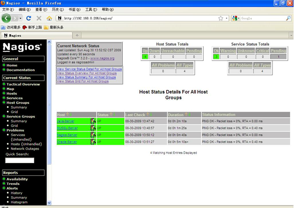
Task: Go to the browser Home page icon
Action: [49, 18]
